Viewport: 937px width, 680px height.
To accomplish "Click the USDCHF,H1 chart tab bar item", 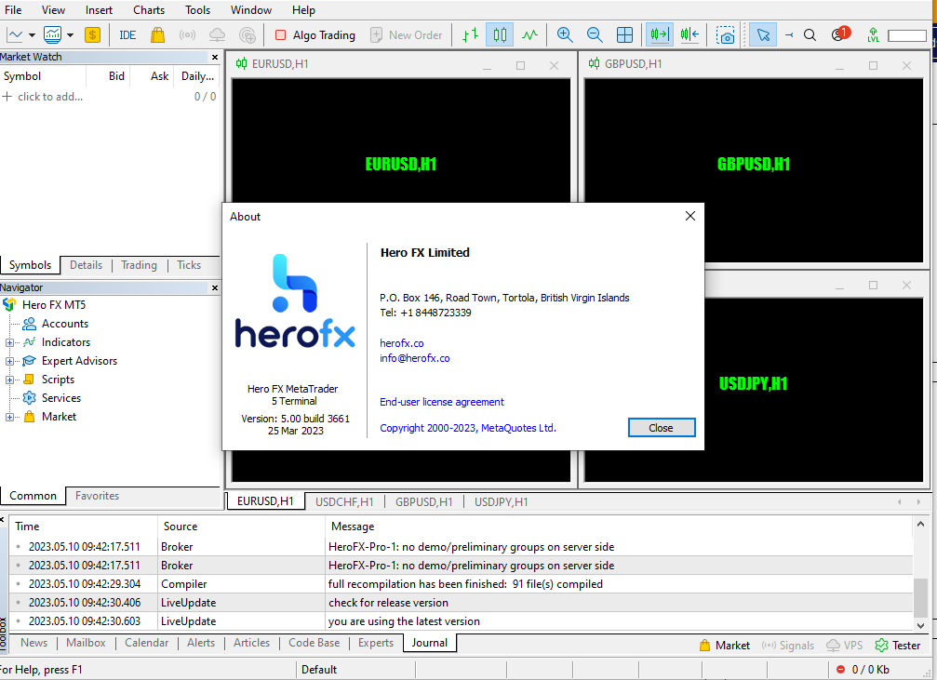I will (x=343, y=501).
